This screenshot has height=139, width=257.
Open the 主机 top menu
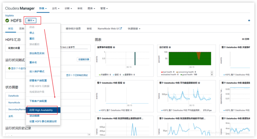(x=55, y=8)
